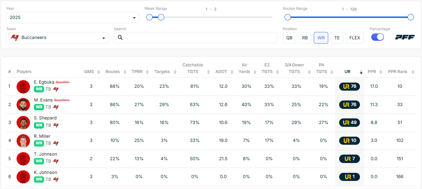Click the sort arrows on the Routes column
422x189 pixels.
pos(124,72)
